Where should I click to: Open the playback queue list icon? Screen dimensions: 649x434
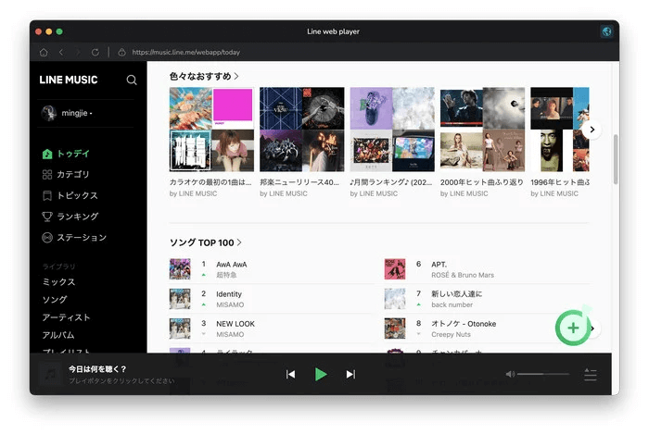click(x=591, y=374)
